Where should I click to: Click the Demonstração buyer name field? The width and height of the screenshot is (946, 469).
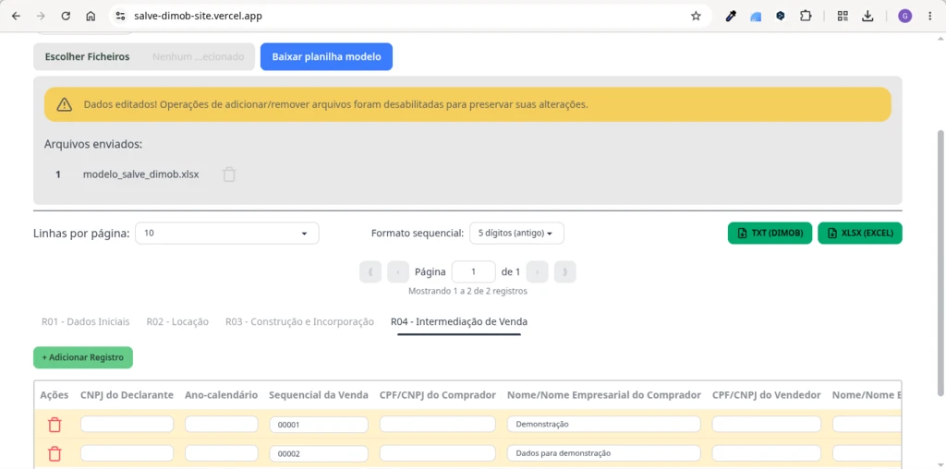pos(604,424)
